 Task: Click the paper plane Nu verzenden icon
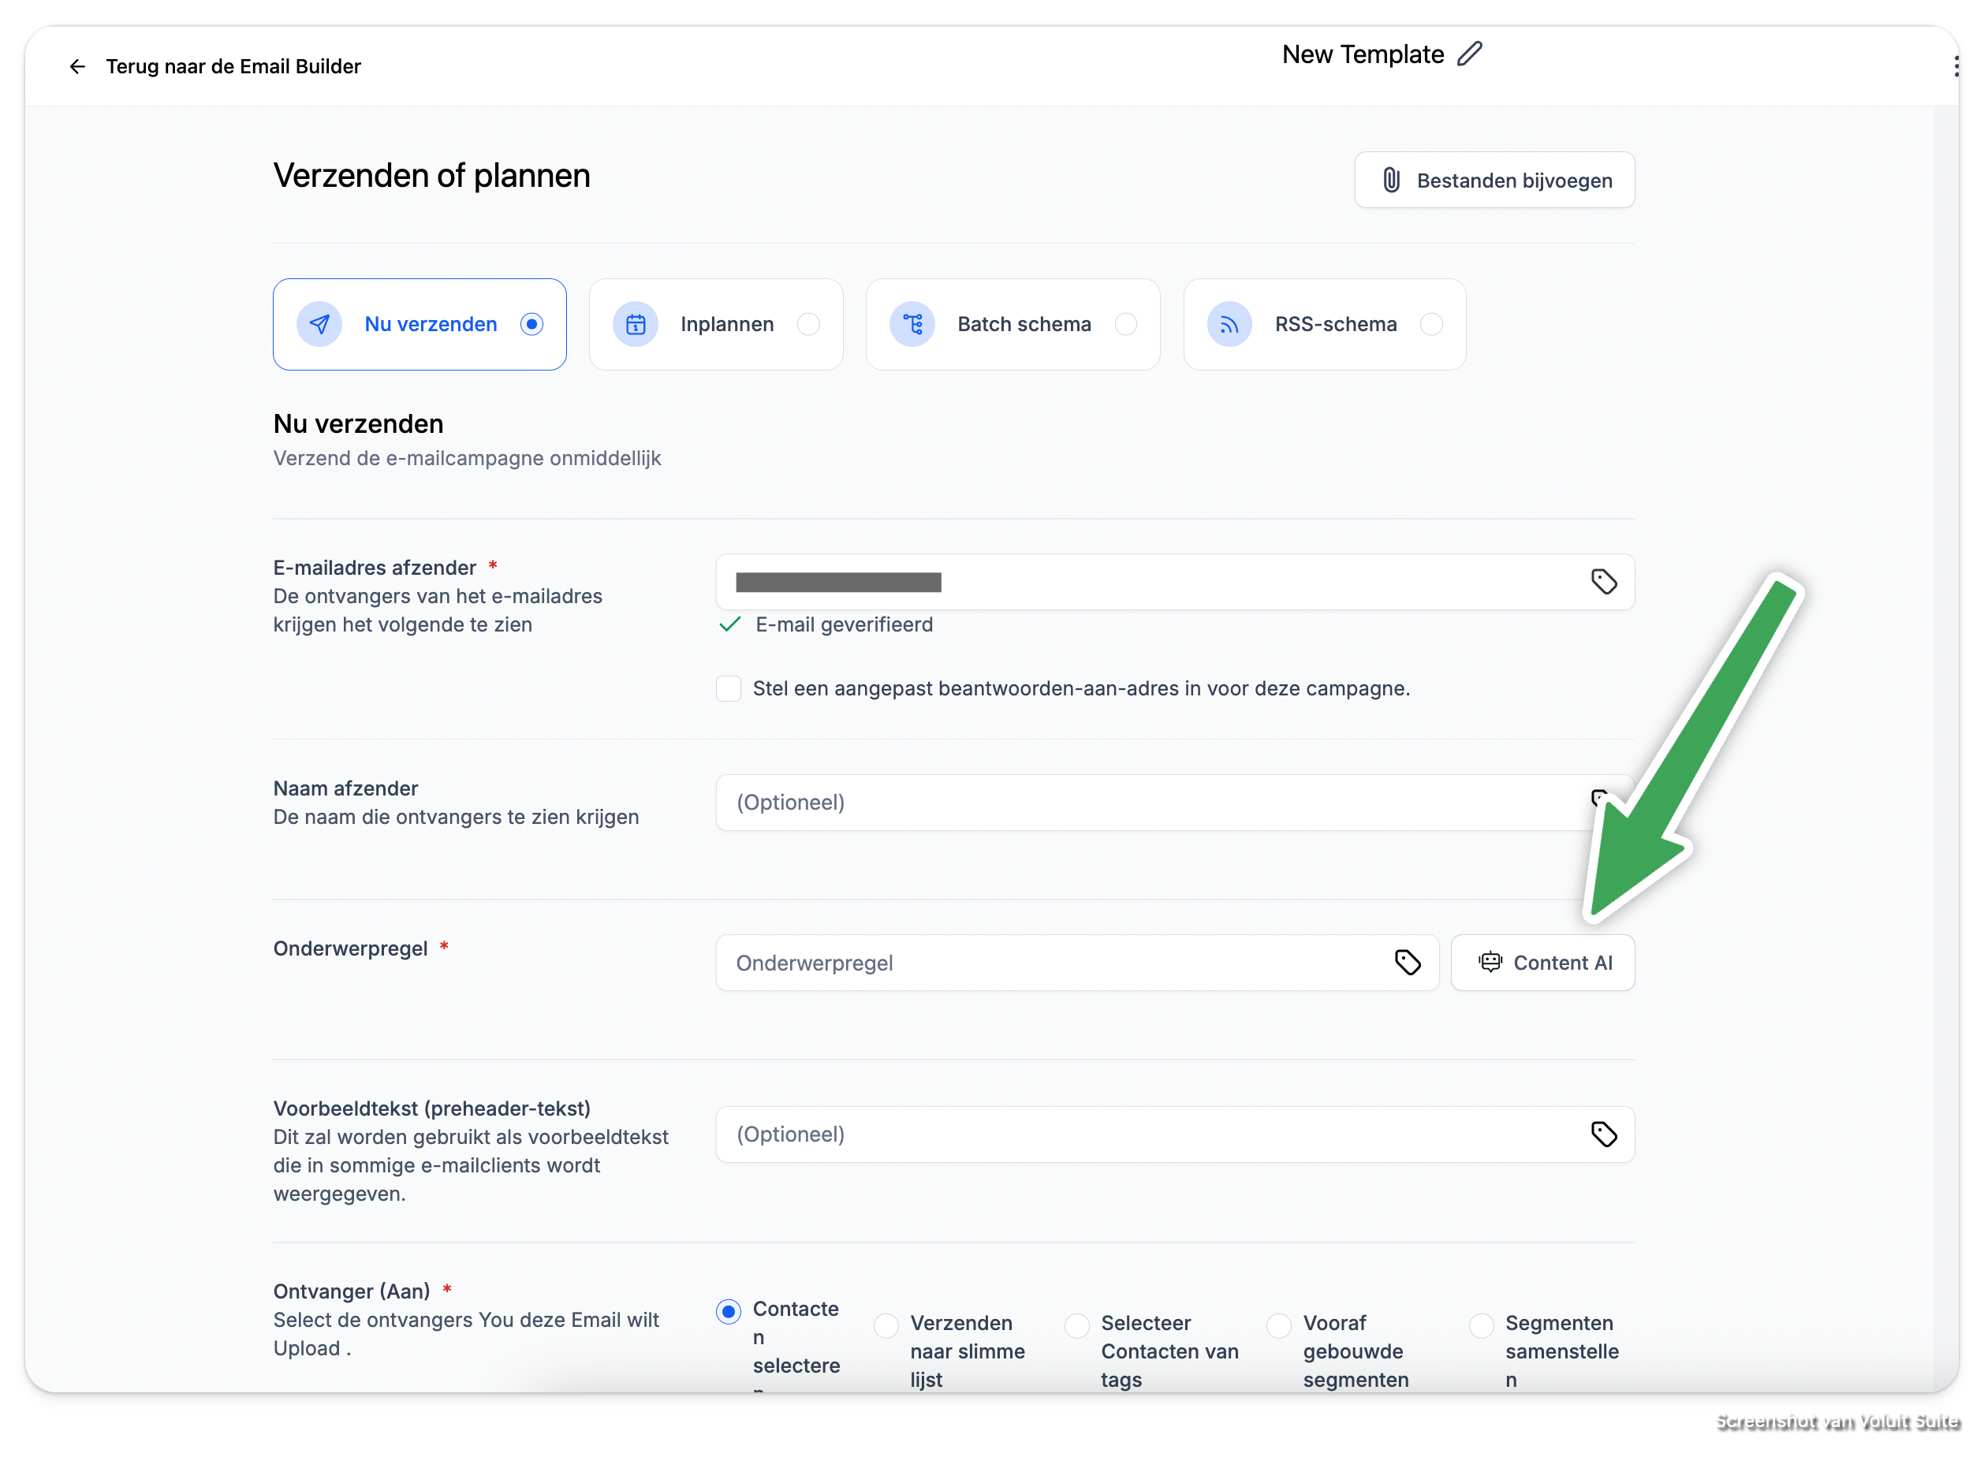(x=319, y=325)
